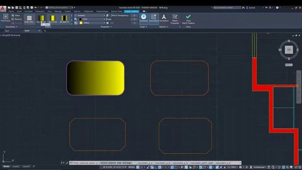Open the Output ribbon tab
Screen dimensions: 302x170
click(67, 11)
